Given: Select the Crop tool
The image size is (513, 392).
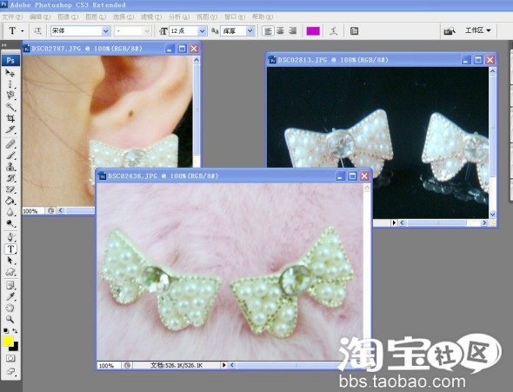Looking at the screenshot, I should [10, 118].
